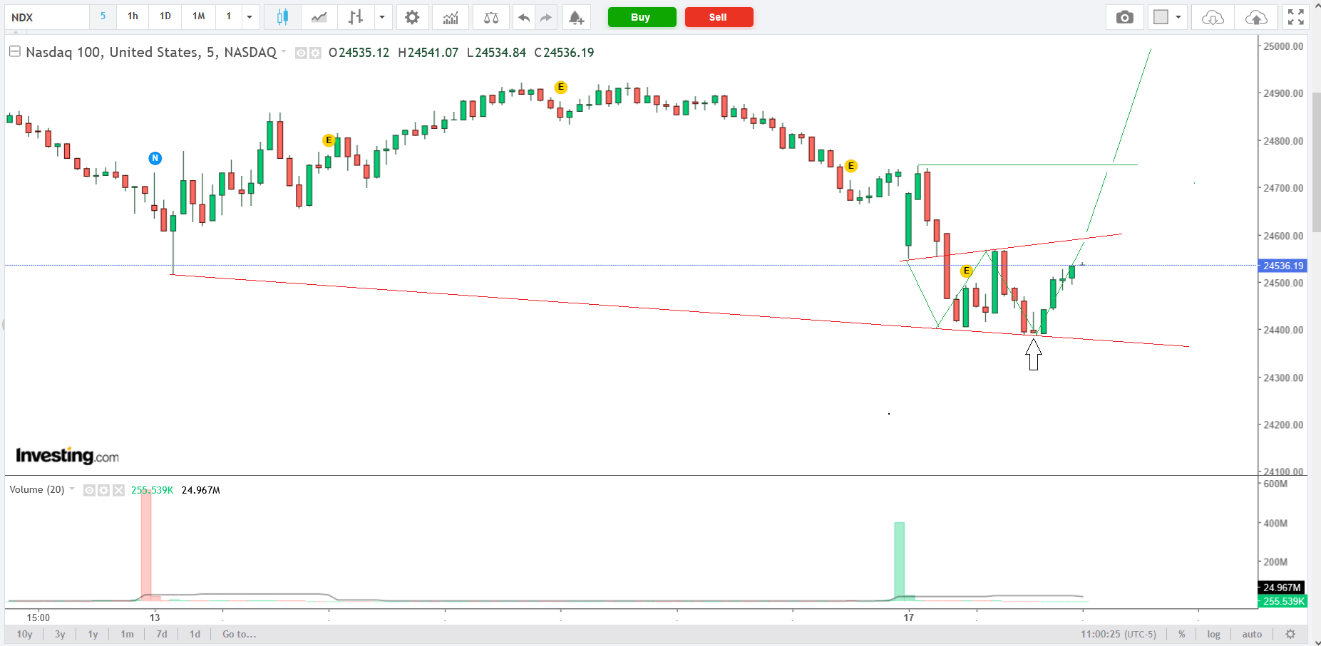Load chart with the cloud download icon
This screenshot has height=646, width=1321.
tap(1213, 17)
